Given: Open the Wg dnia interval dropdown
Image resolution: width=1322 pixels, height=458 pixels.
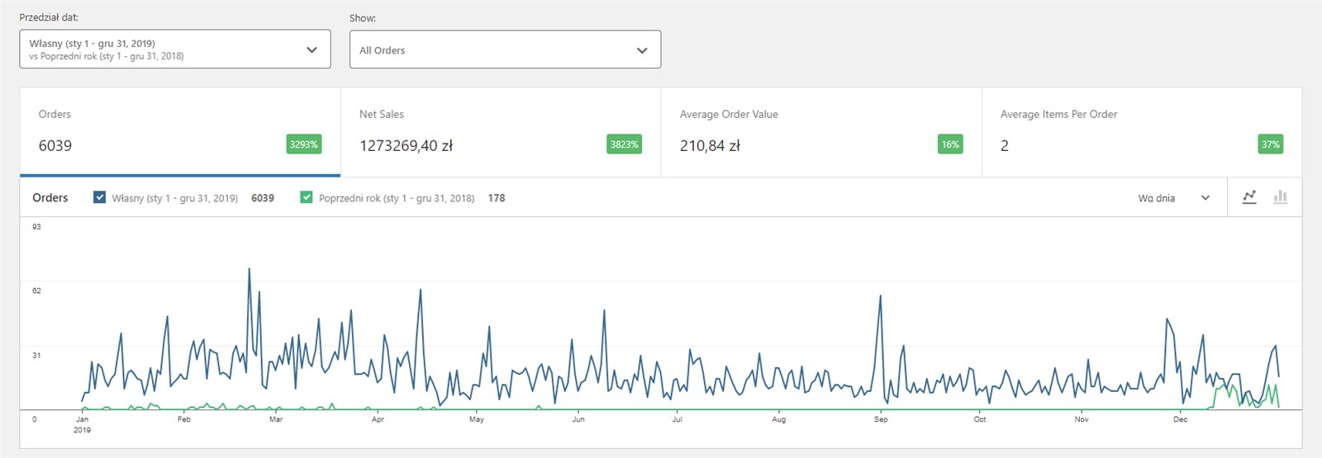Looking at the screenshot, I should click(x=1173, y=198).
